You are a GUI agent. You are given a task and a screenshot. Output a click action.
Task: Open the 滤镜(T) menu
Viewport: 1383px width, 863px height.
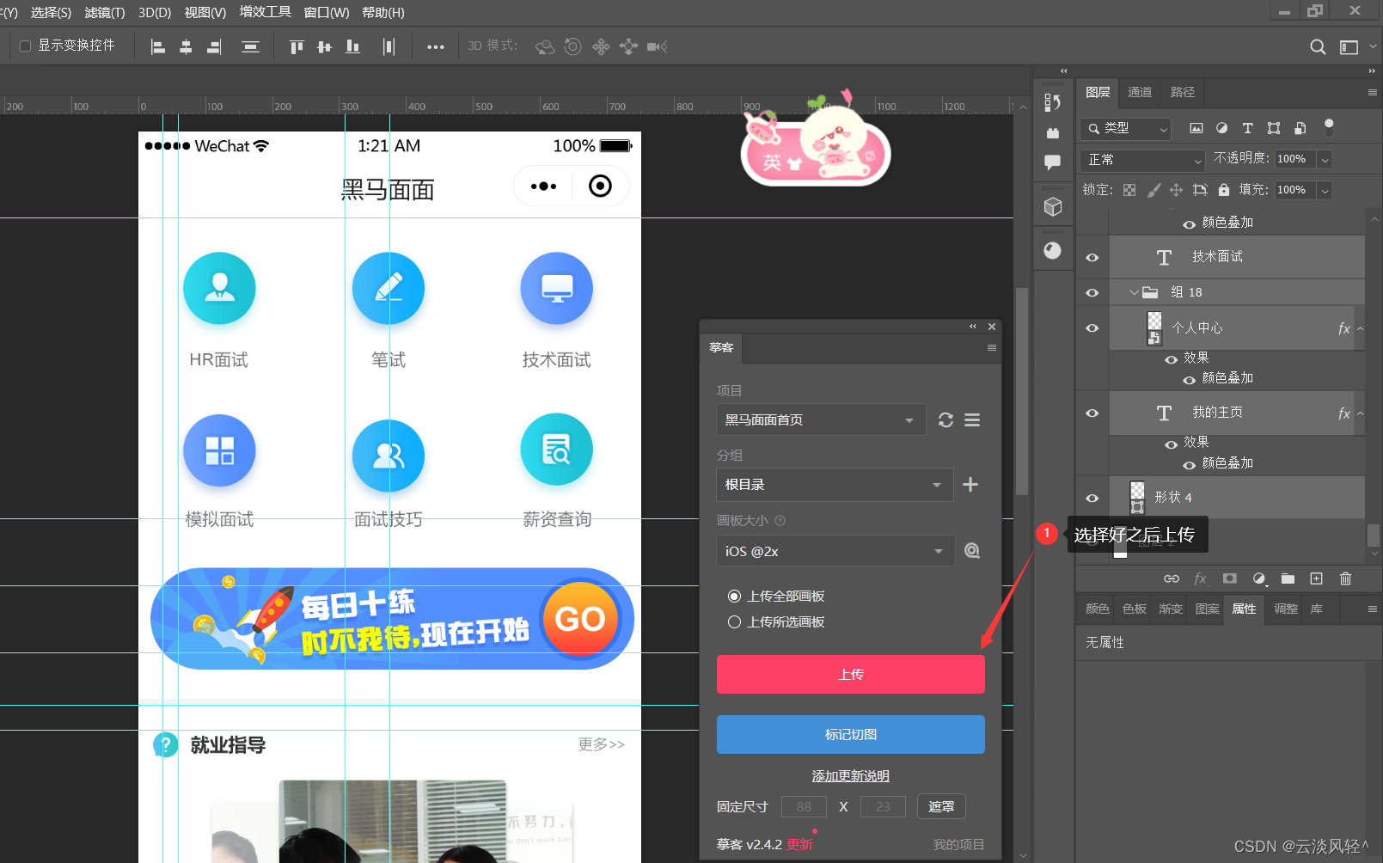click(105, 13)
